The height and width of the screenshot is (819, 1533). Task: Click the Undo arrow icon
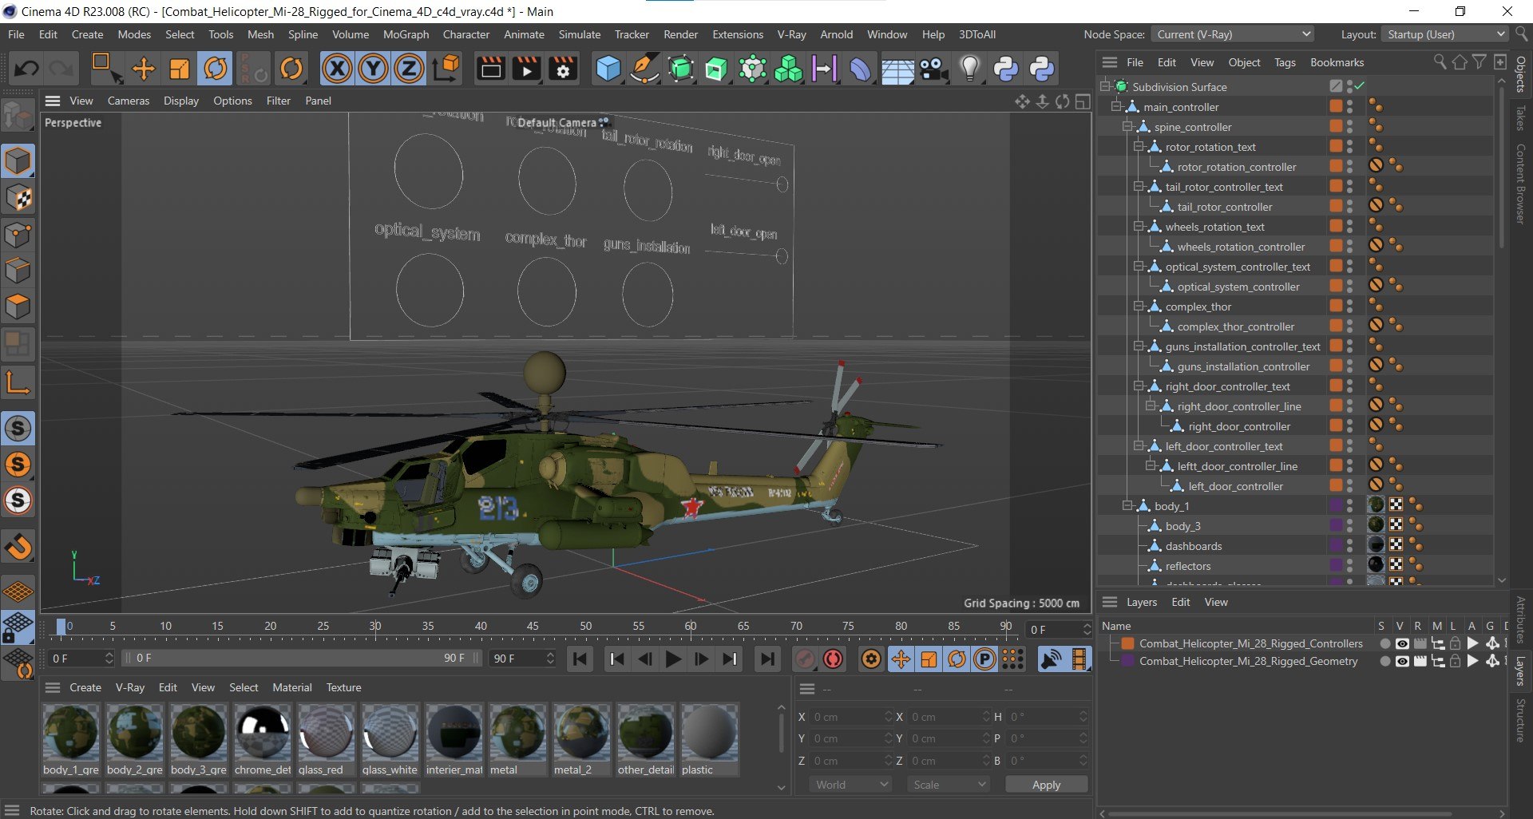pyautogui.click(x=26, y=69)
